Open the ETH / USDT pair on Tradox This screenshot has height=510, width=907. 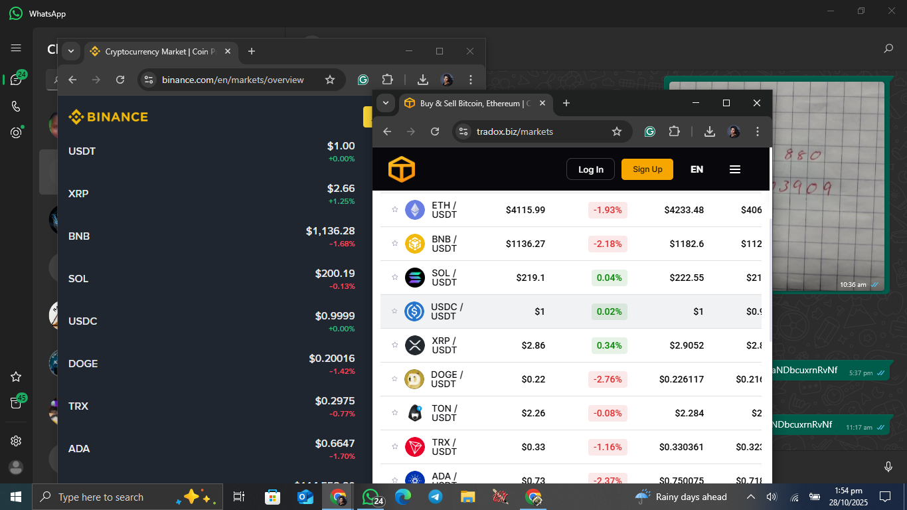pyautogui.click(x=571, y=210)
